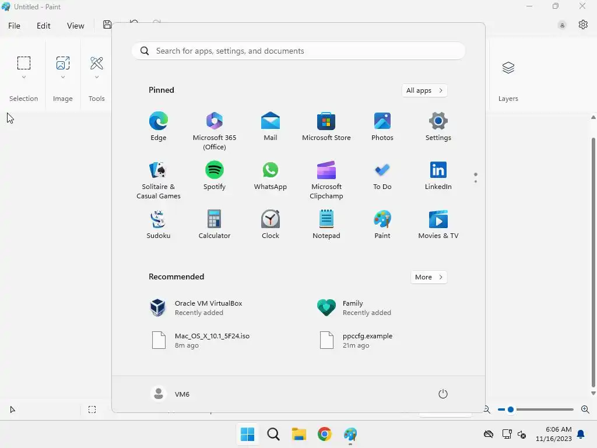Open Paint File menu

tap(15, 26)
